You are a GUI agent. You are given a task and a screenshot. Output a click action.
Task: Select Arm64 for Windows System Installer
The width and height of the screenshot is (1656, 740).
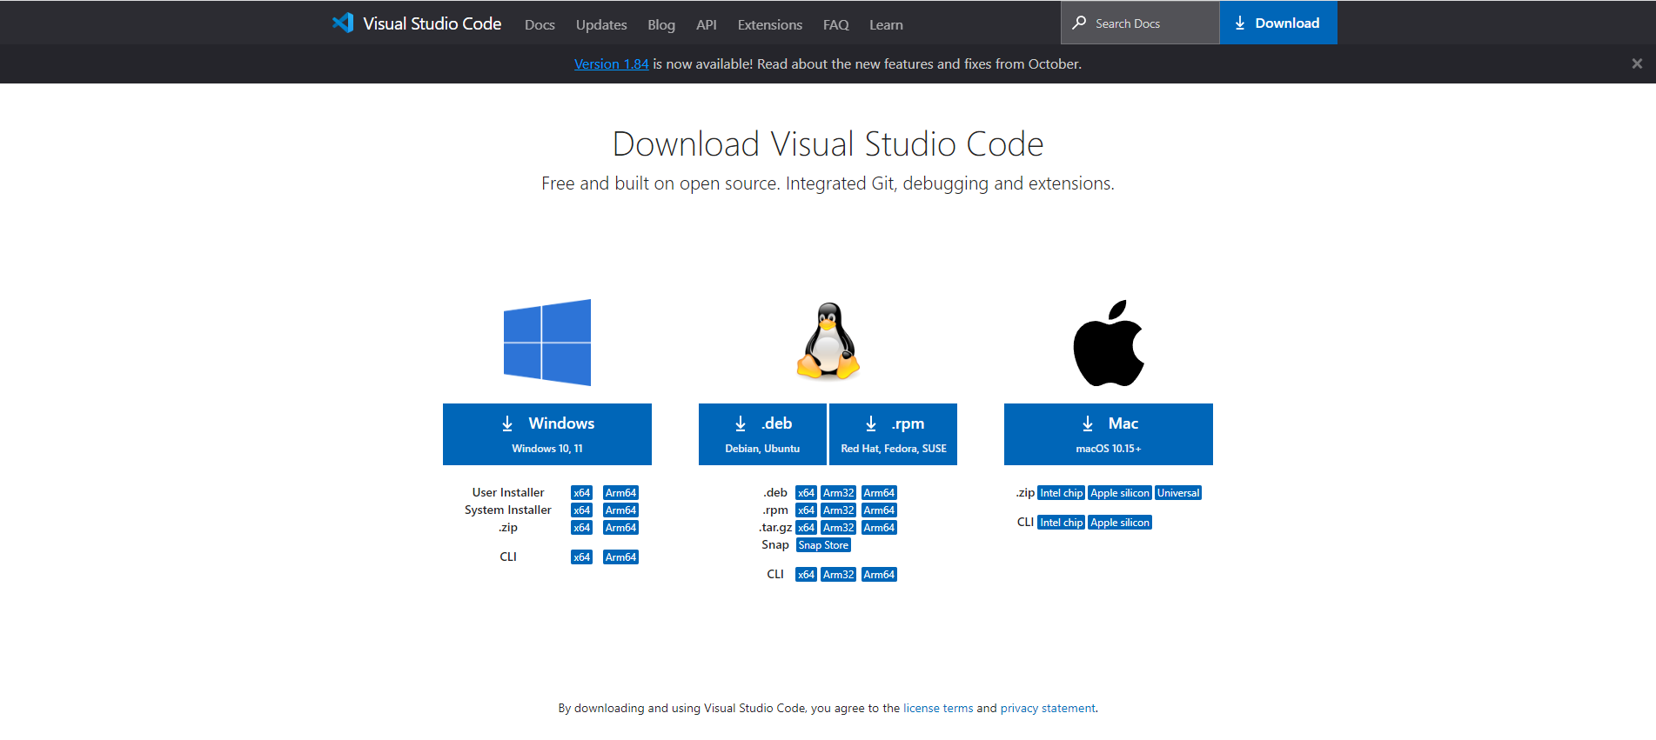click(621, 510)
